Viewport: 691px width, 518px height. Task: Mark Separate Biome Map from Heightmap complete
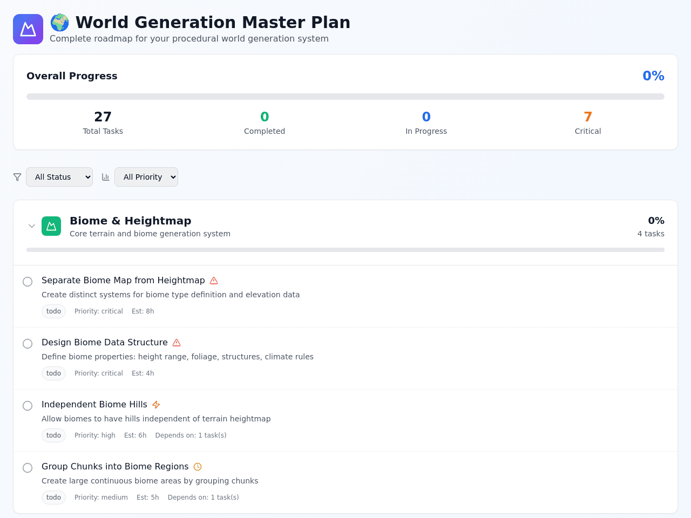click(x=28, y=282)
